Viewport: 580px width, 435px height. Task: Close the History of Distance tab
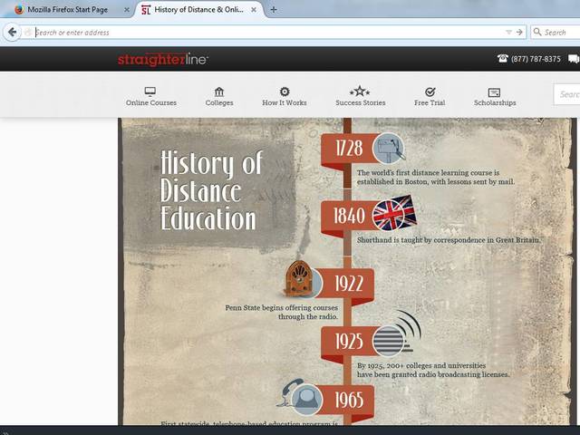tap(254, 10)
